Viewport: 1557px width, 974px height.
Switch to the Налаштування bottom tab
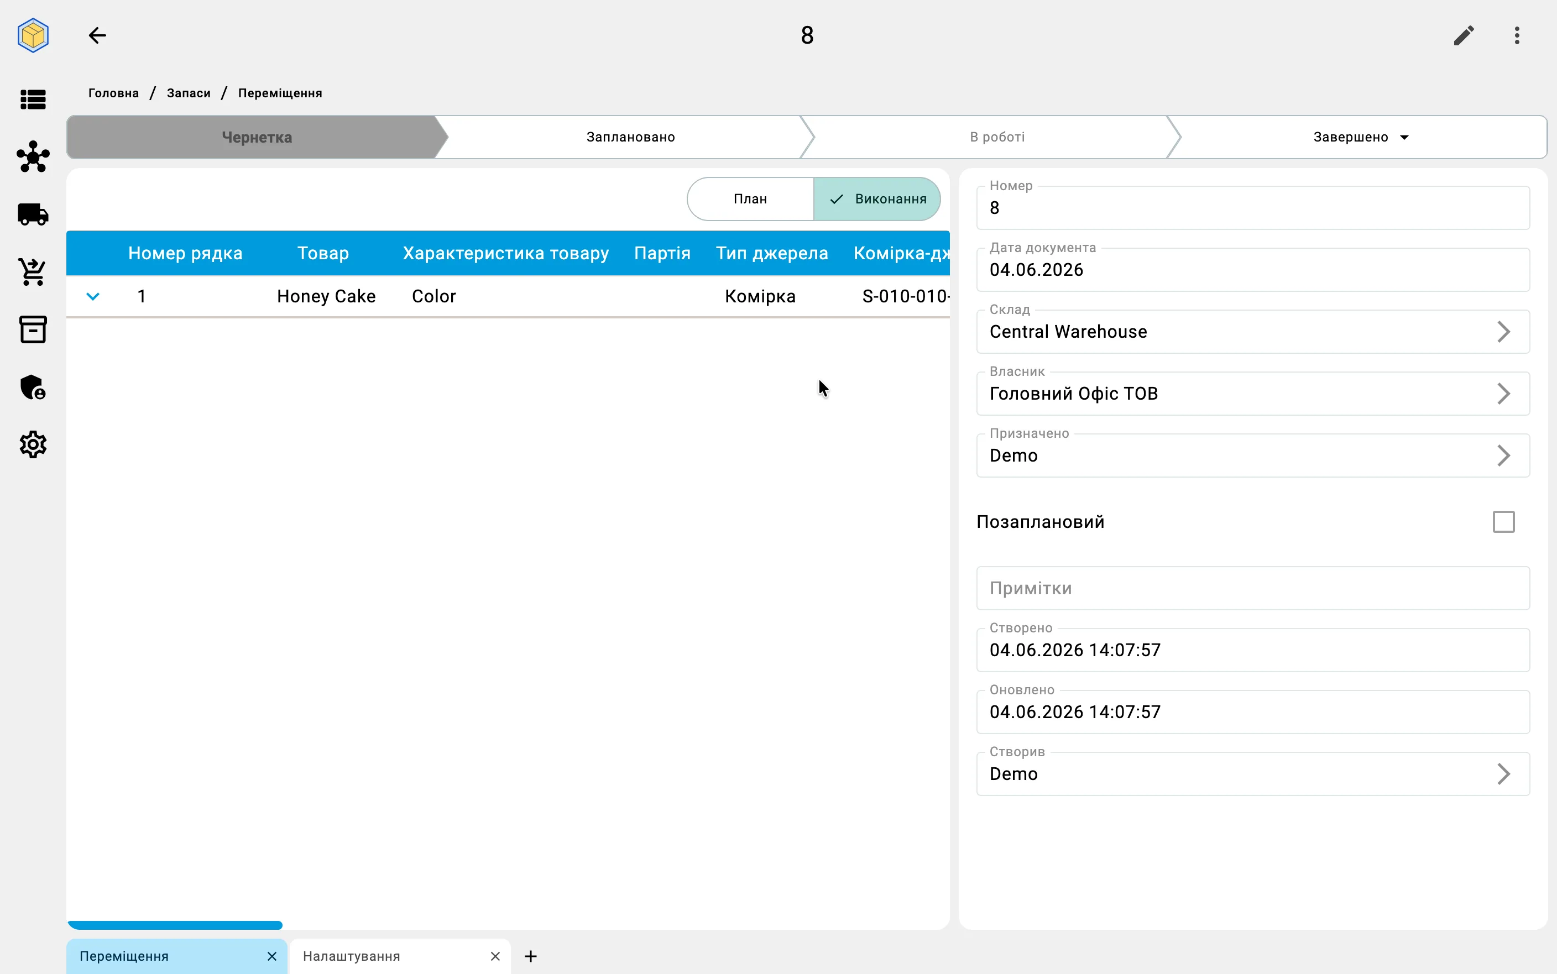(351, 956)
